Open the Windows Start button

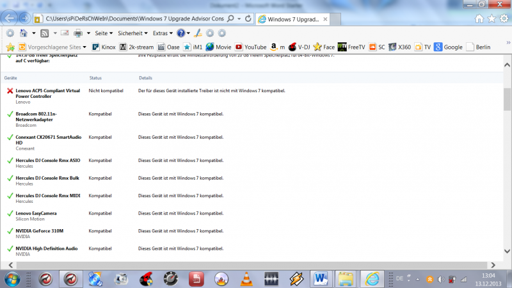point(12,279)
